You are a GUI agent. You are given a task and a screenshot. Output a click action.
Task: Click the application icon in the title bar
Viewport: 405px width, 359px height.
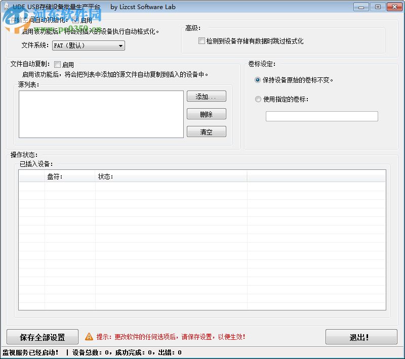click(x=7, y=7)
